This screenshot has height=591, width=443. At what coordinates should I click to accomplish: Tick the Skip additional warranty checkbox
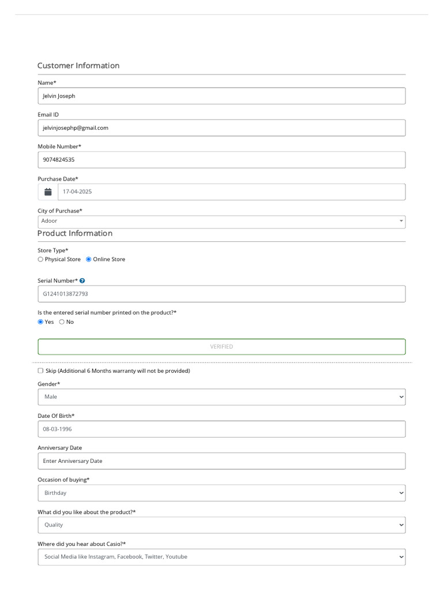[x=40, y=371]
